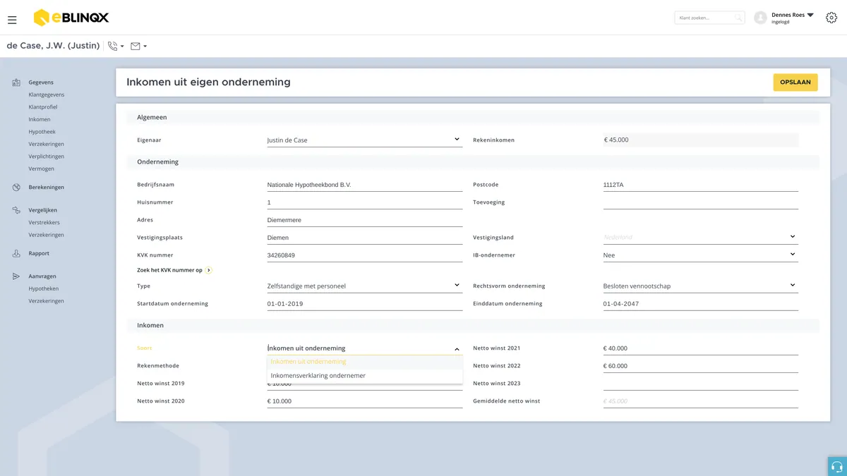The width and height of the screenshot is (847, 476).
Task: Click the Bedrijfsnaam input field
Action: coord(364,185)
